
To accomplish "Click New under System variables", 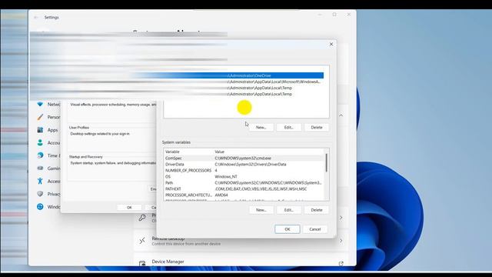I will click(261, 210).
